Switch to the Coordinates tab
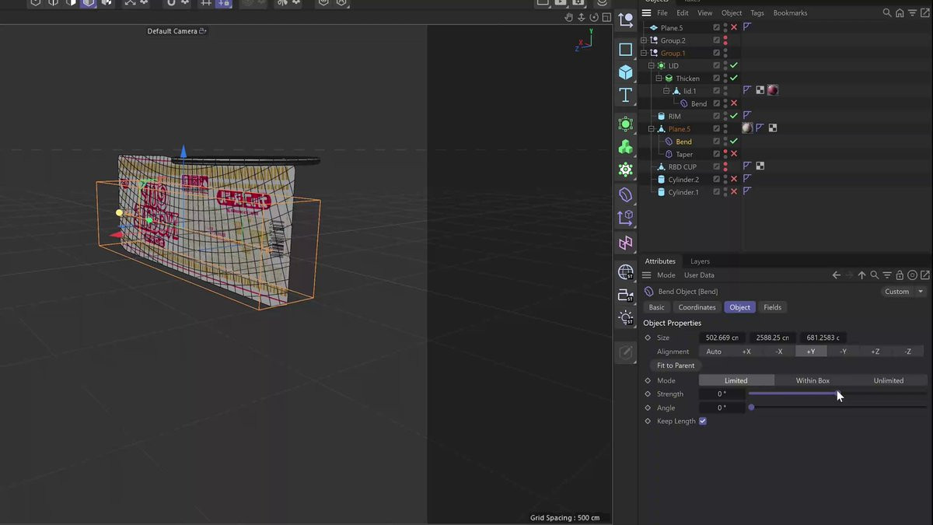Image resolution: width=933 pixels, height=525 pixels. coord(697,307)
